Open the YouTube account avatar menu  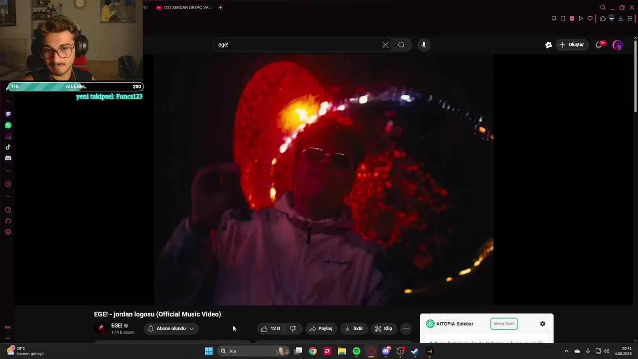point(618,45)
